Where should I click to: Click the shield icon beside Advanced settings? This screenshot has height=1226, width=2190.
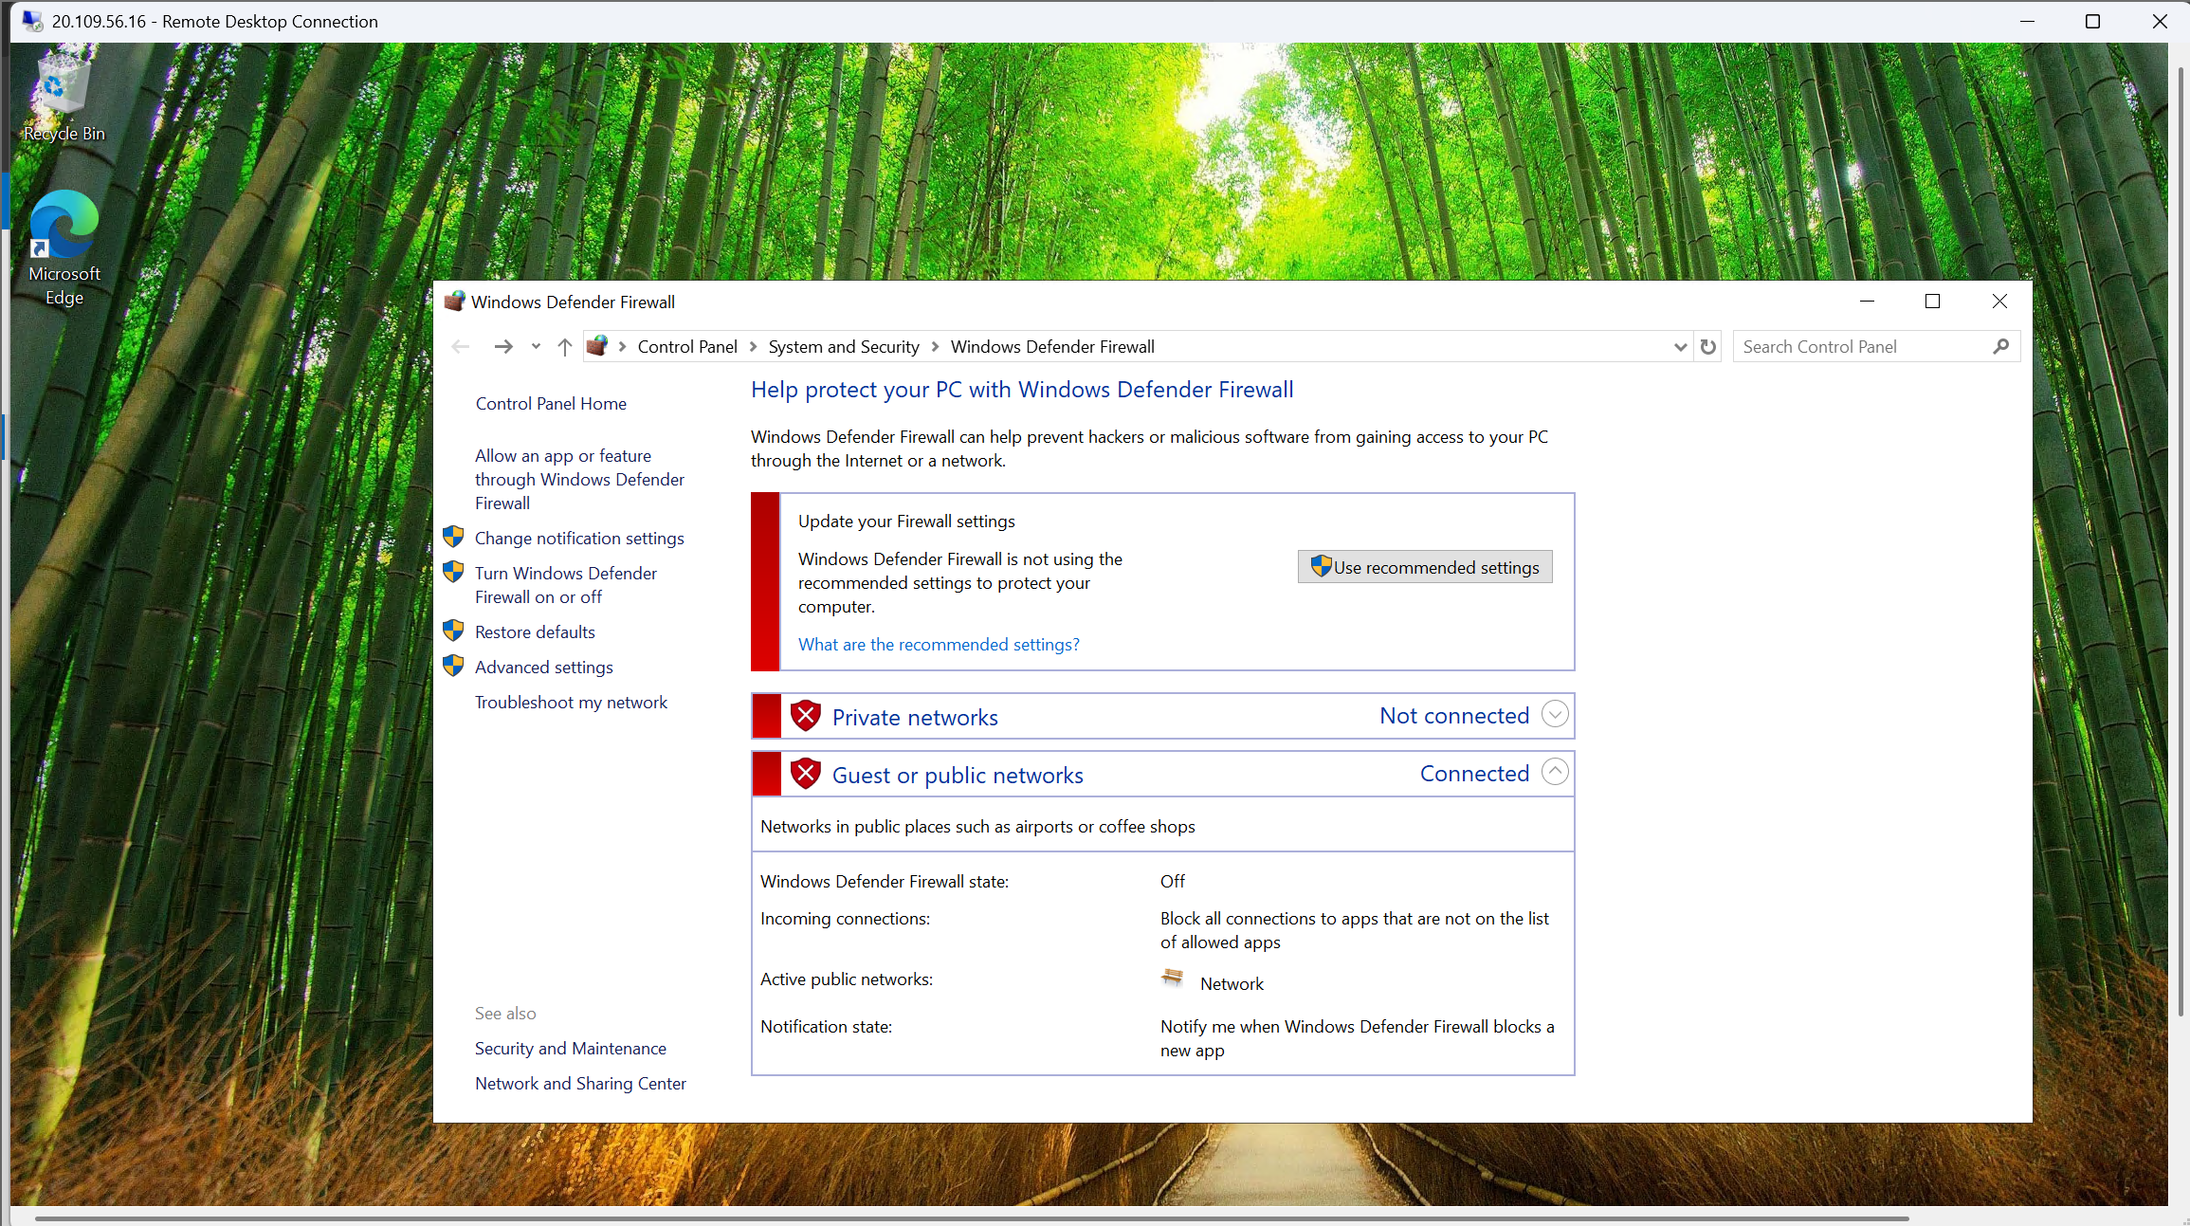453,666
